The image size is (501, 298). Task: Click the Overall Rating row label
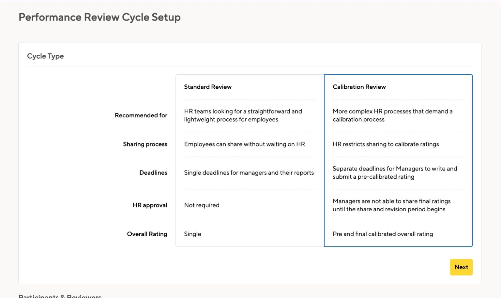pos(147,234)
